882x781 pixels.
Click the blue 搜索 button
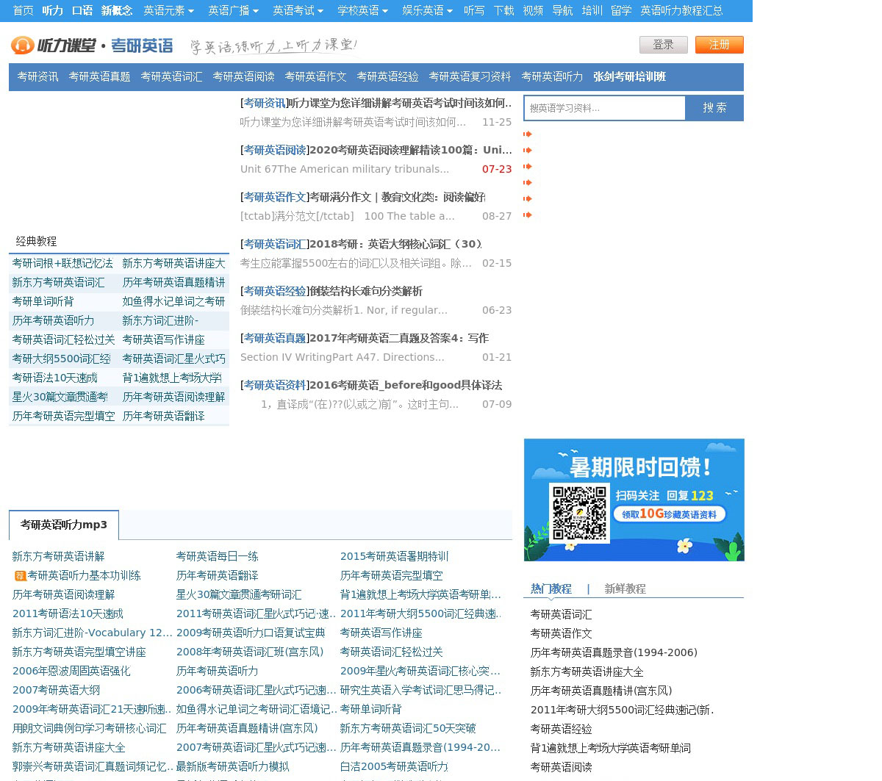click(x=714, y=108)
